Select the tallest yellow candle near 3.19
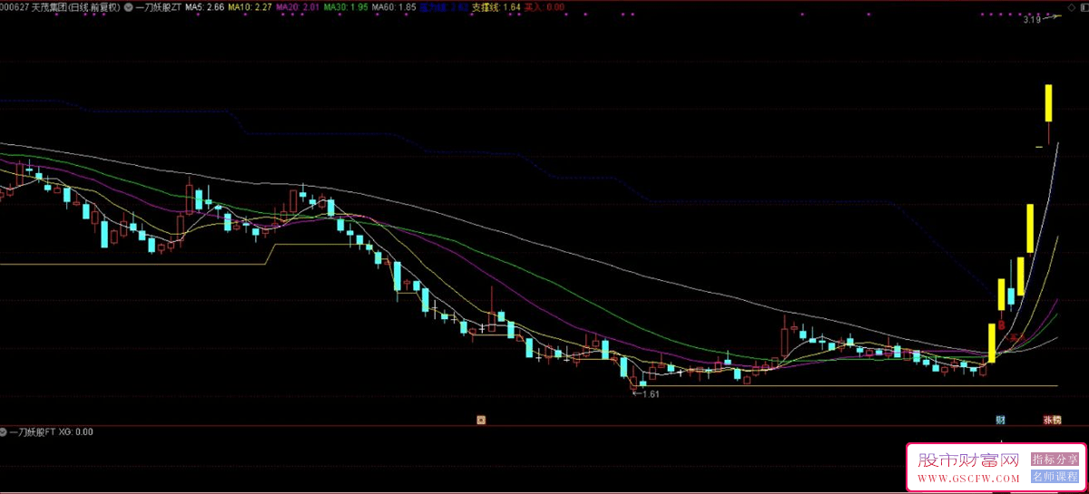1089x494 pixels. 1048,102
